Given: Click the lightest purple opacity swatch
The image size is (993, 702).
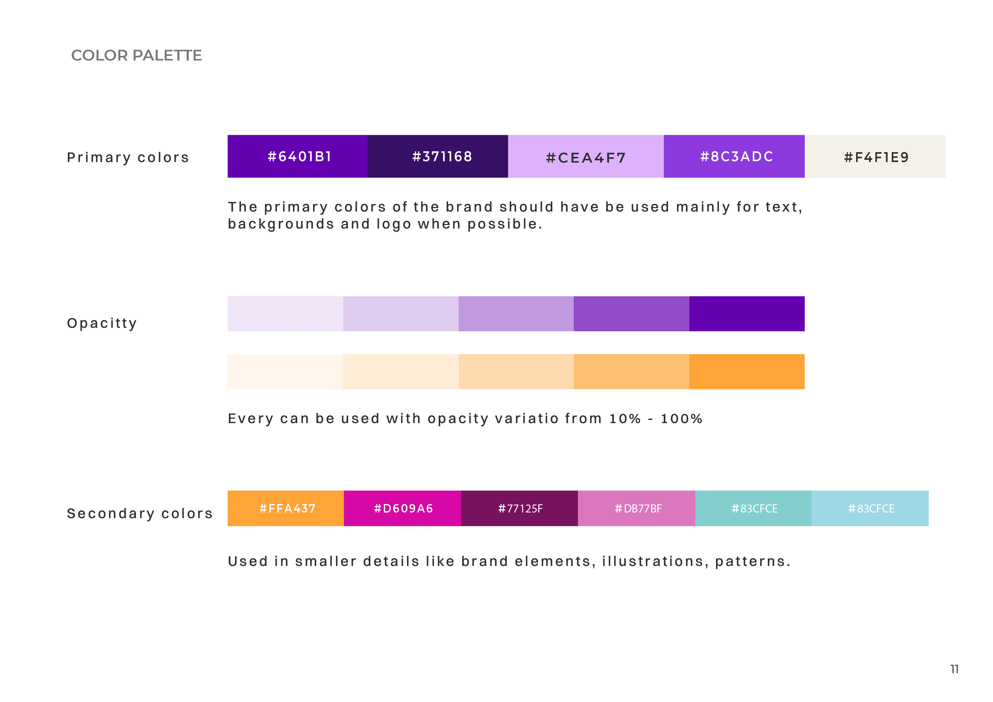Looking at the screenshot, I should pyautogui.click(x=286, y=314).
